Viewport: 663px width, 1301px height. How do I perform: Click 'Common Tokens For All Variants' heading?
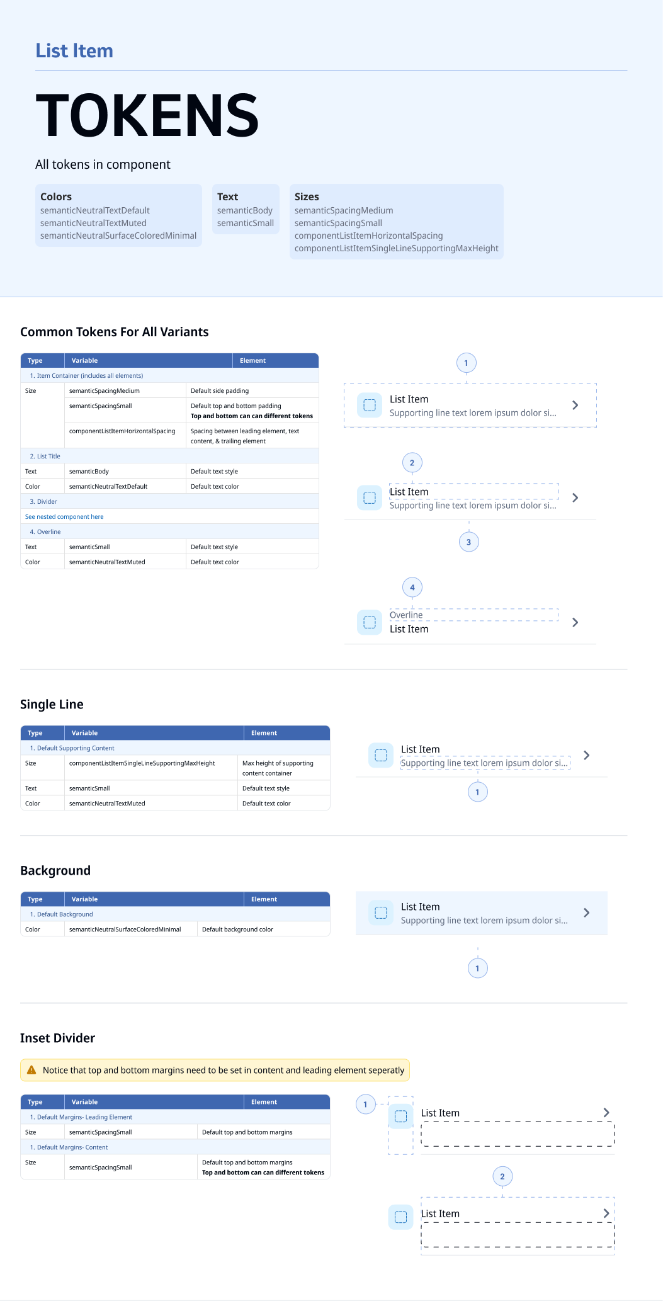[x=114, y=332]
